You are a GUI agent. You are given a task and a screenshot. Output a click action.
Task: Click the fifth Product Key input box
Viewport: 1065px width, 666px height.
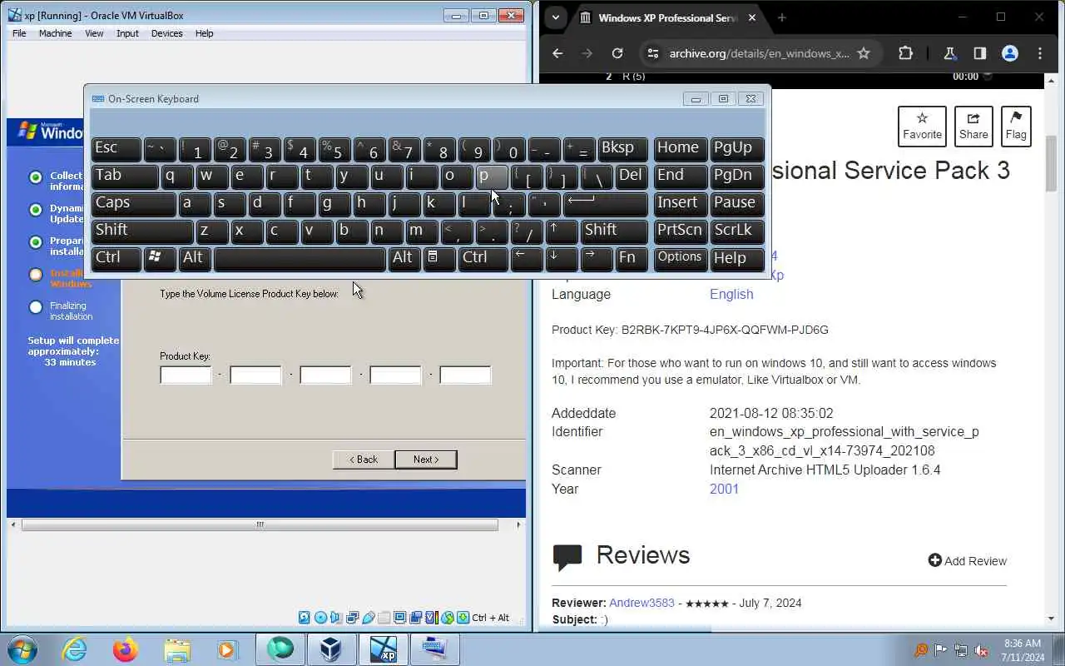(x=465, y=375)
